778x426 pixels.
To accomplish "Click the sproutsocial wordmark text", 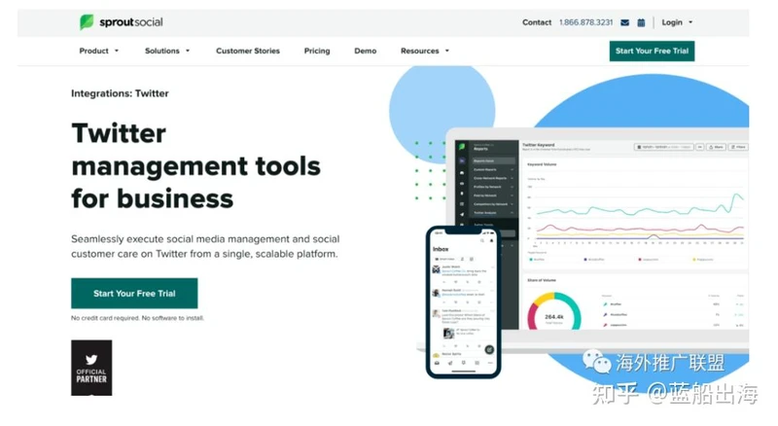I will coord(131,21).
